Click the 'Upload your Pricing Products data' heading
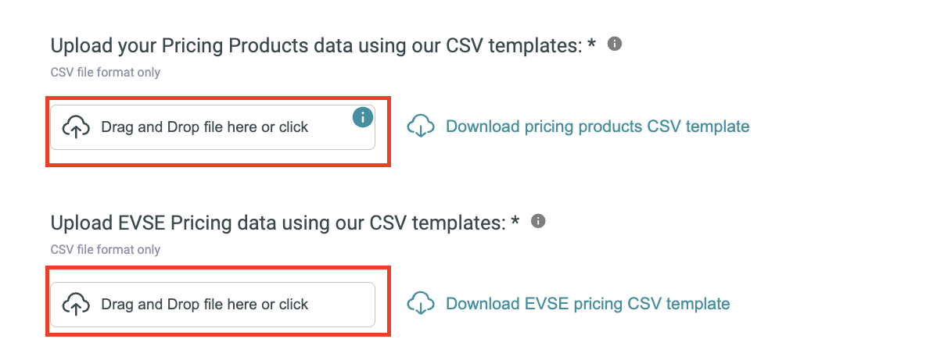Viewport: 926px width, 339px height. click(317, 45)
